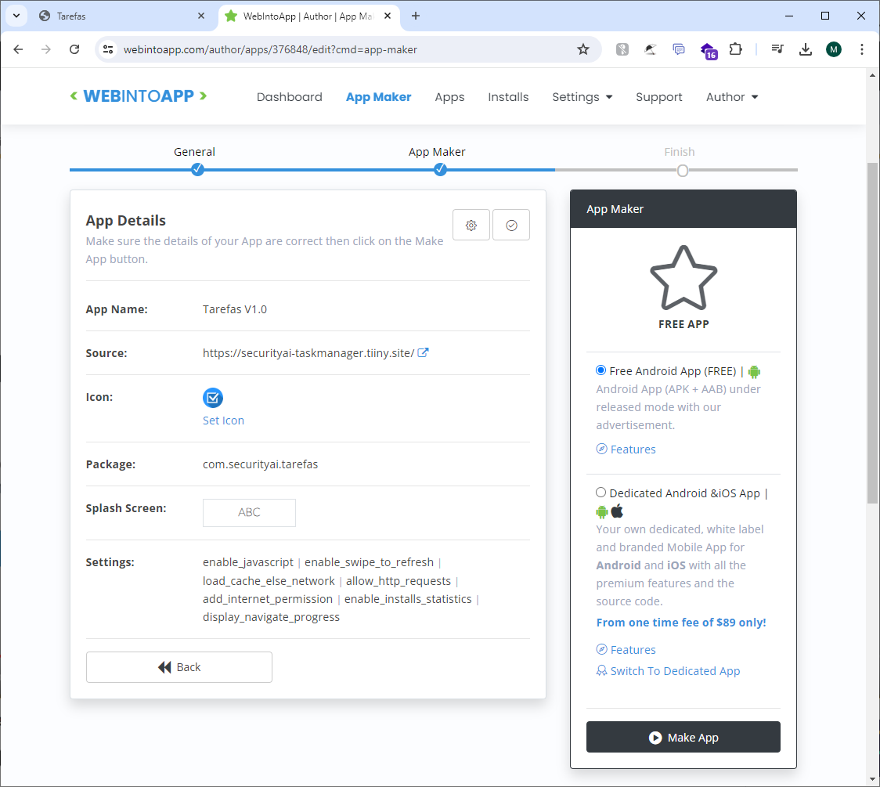This screenshot has height=787, width=880.
Task: Click the app name Tarefas V1.0
Action: point(235,309)
